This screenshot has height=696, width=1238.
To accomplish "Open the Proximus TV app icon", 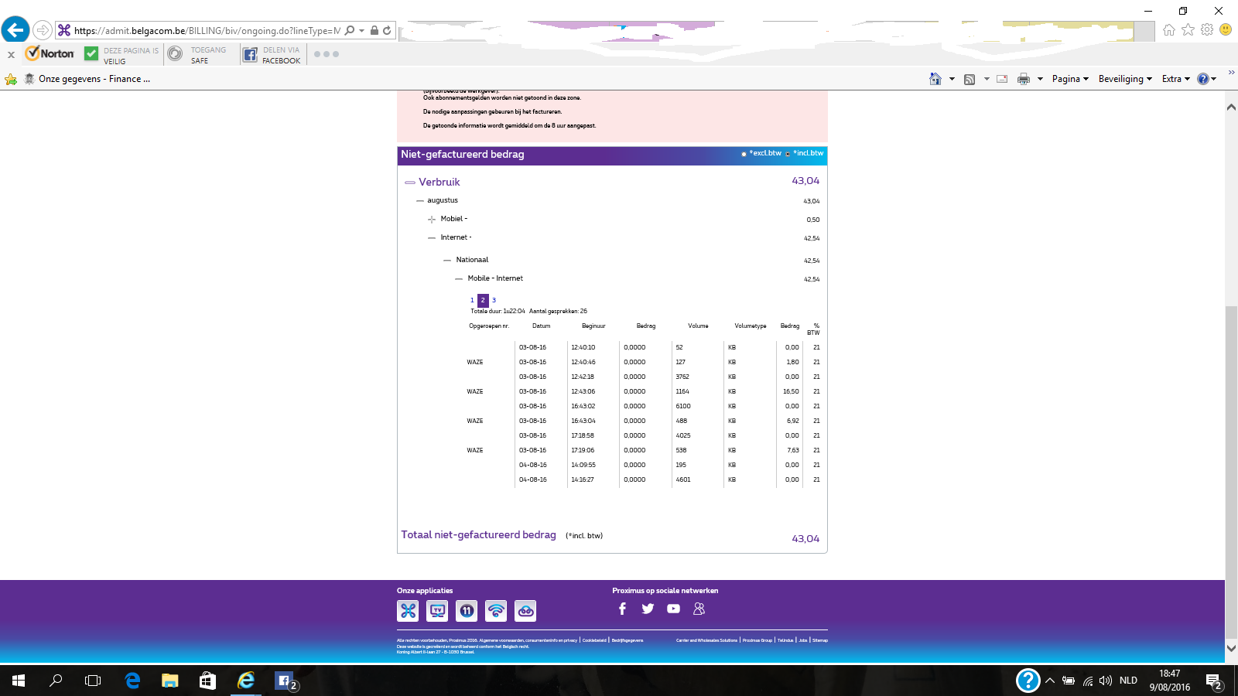I will (437, 611).
